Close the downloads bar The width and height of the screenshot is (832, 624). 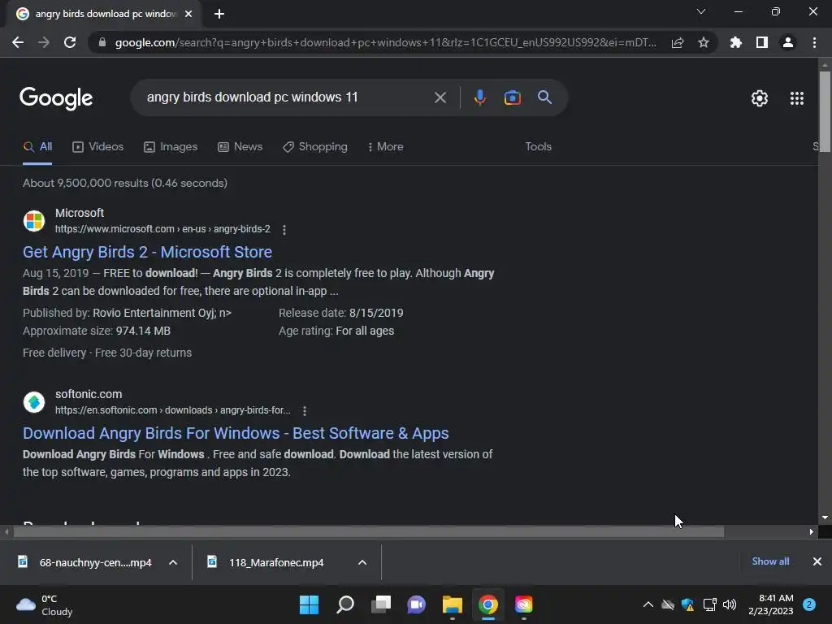coord(817,561)
